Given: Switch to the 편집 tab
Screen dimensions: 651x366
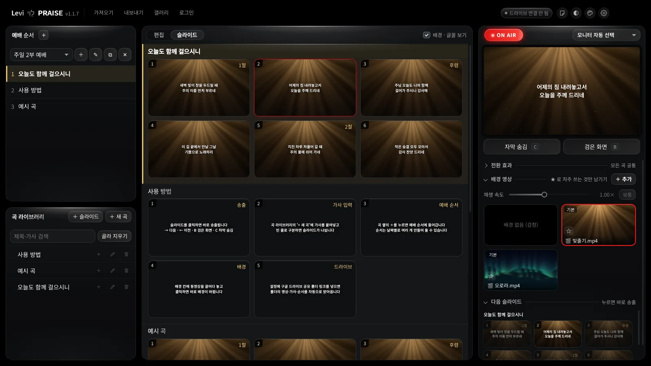Looking at the screenshot, I should 159,35.
